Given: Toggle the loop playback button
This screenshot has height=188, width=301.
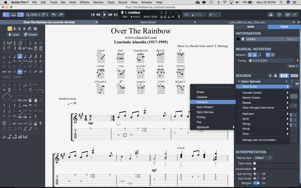Looking at the screenshot, I should pos(186,15).
